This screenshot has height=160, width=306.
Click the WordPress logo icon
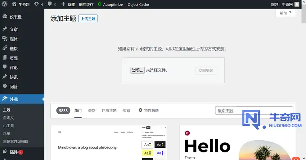pyautogui.click(x=5, y=4)
